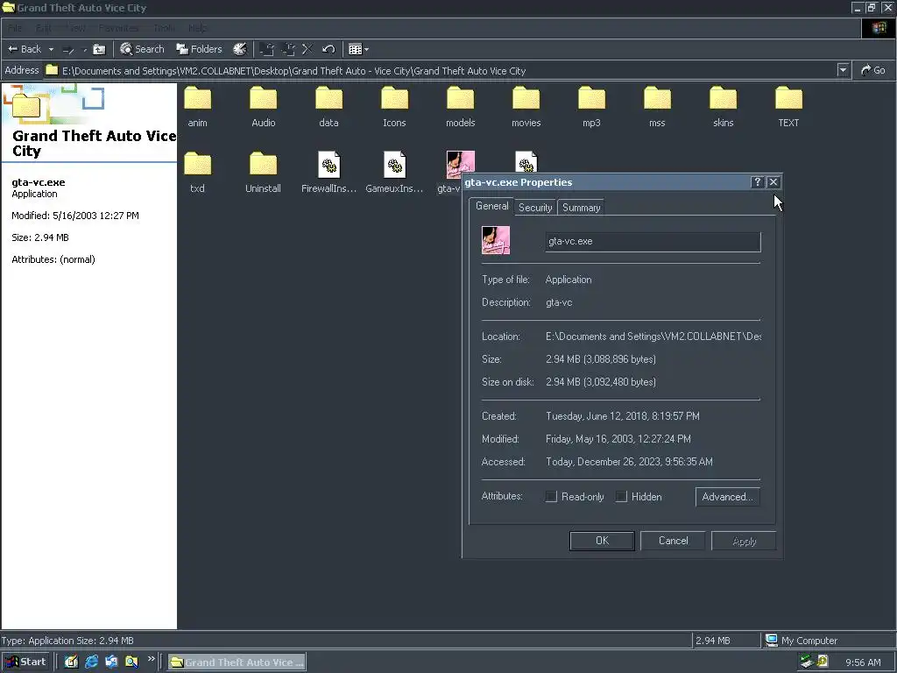The height and width of the screenshot is (673, 897).
Task: Click the taskbar clock showing 9:56 AM
Action: point(863,662)
